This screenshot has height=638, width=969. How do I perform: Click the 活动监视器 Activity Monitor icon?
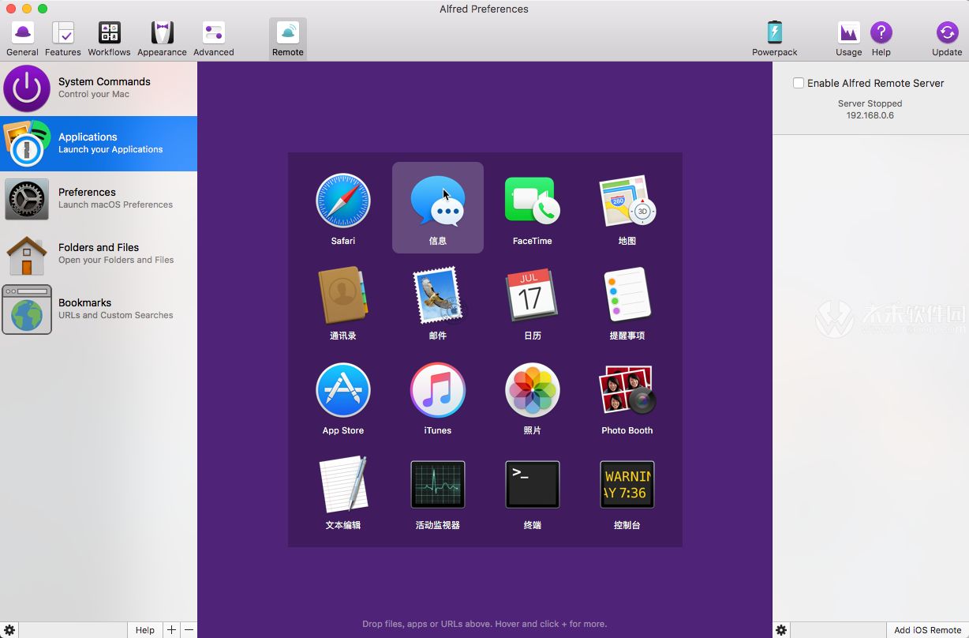[438, 485]
